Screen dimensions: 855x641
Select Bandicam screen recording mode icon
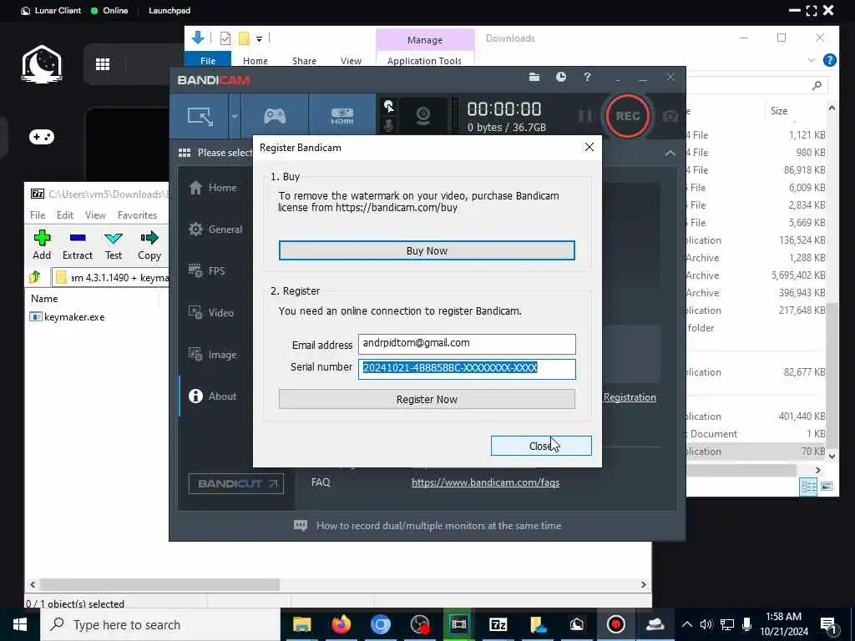click(x=200, y=116)
